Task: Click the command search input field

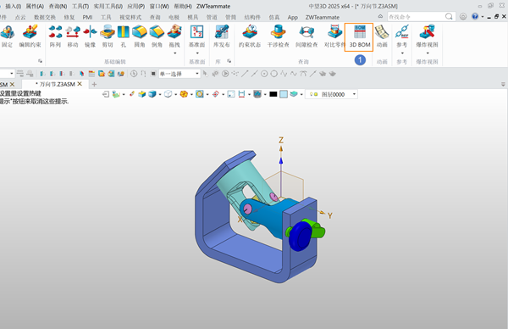Action: [x=416, y=17]
